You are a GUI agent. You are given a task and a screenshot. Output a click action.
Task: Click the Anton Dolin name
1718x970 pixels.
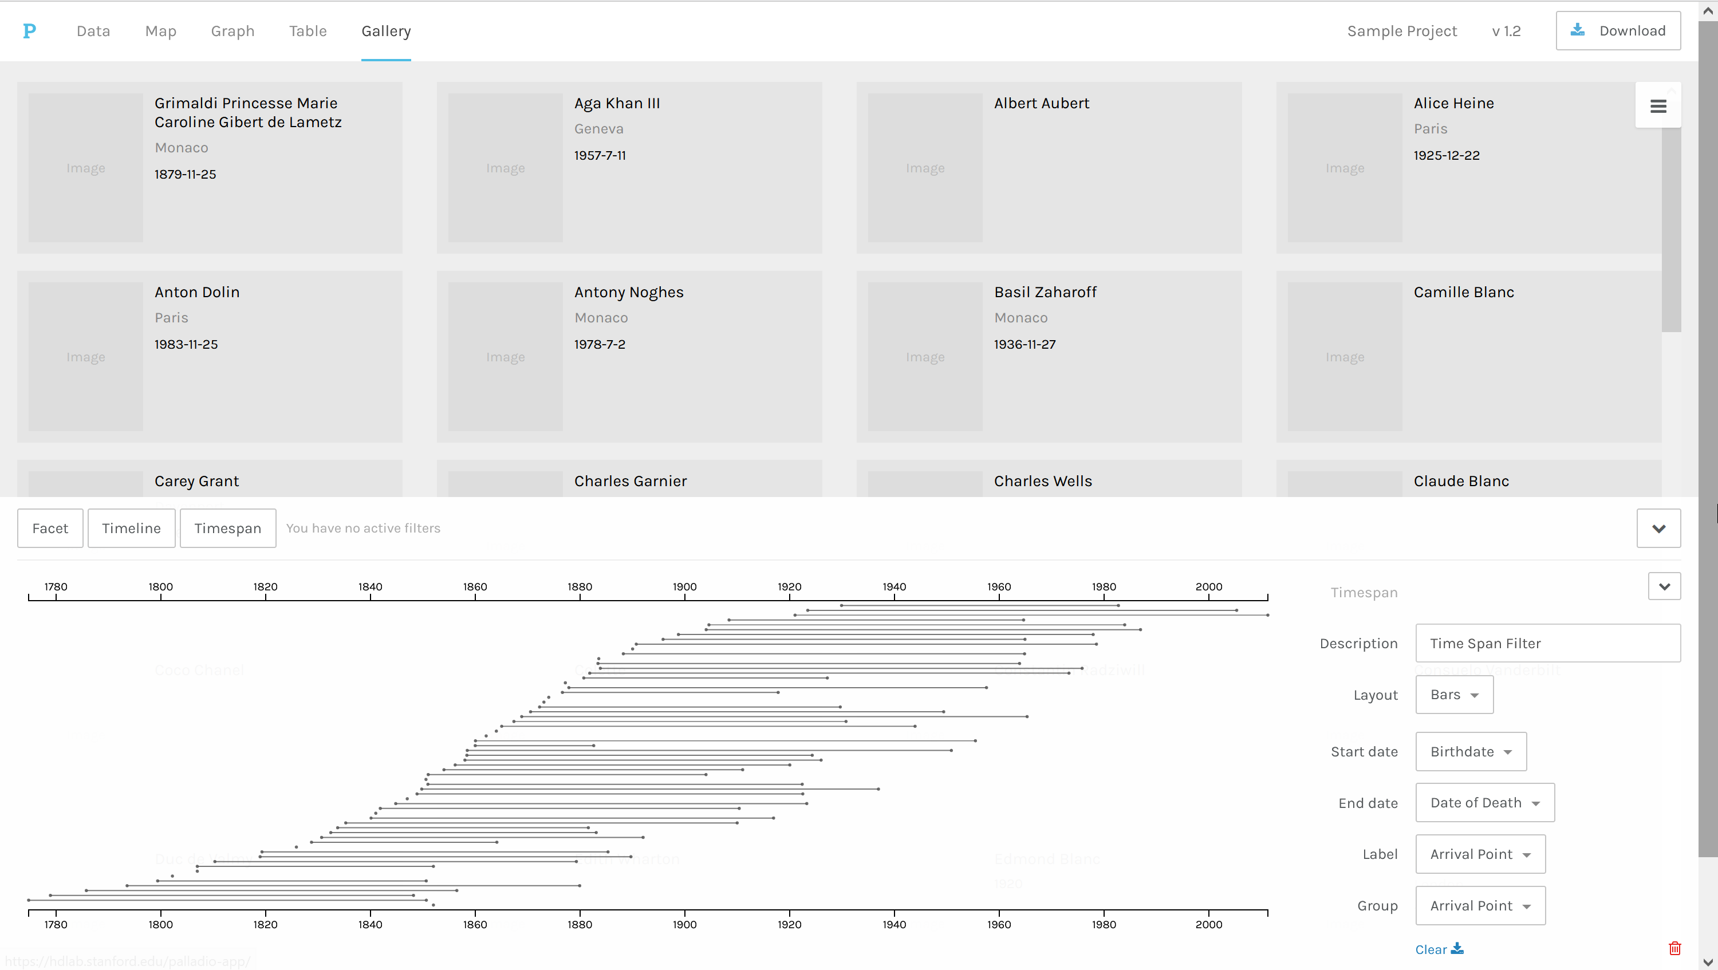[x=197, y=292]
